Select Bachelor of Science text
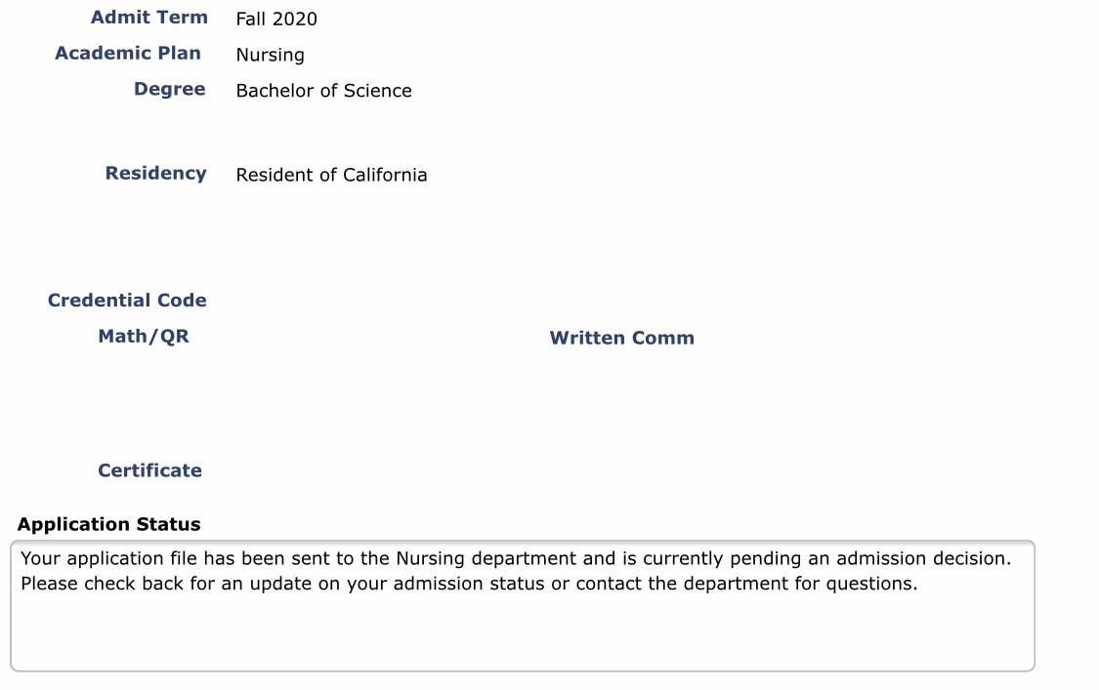 click(x=323, y=91)
